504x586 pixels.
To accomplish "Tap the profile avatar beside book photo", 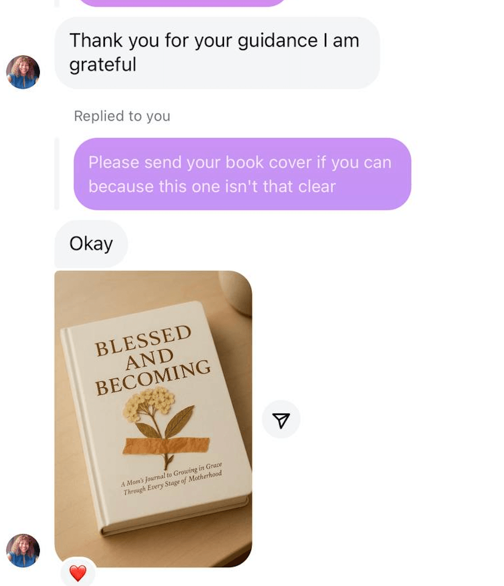I will click(23, 550).
